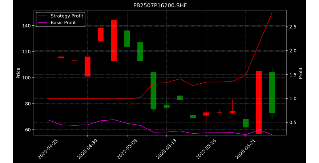319x163 pixels.
Task: Click the 100 price tick label
Action: [x=27, y=78]
